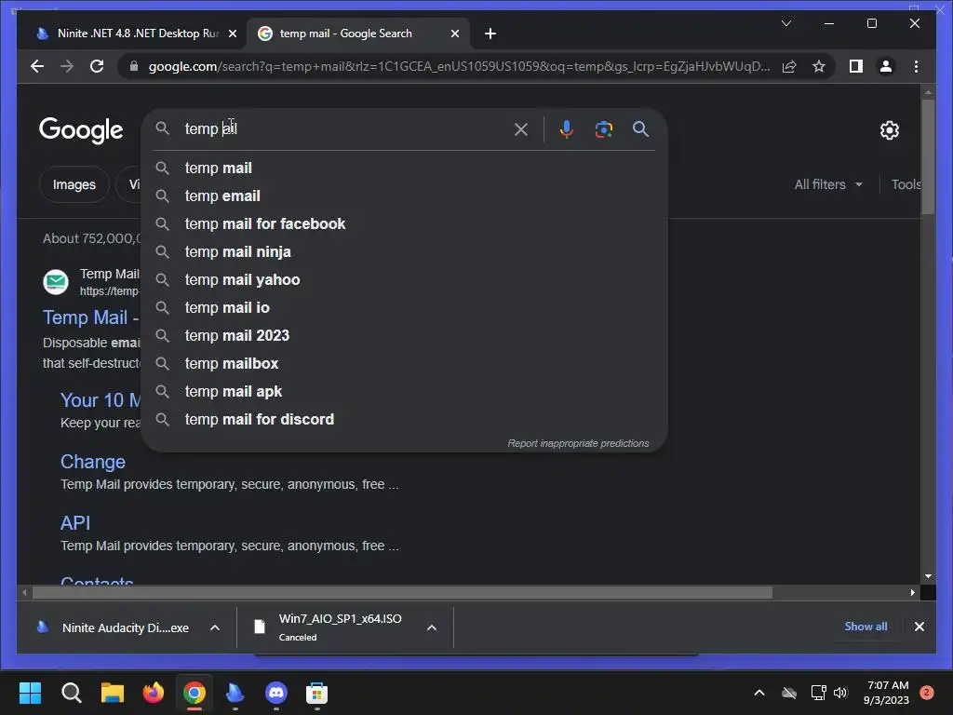Expand Win7_AIO_SP1_x64.ISO download options
Image resolution: width=953 pixels, height=715 pixels.
coord(432,627)
